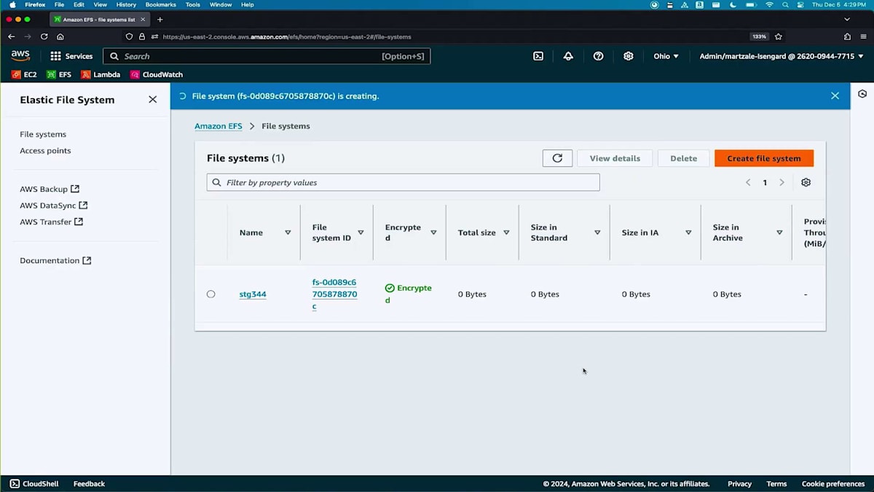
Task: Open the stg344 file system link
Action: [x=253, y=294]
